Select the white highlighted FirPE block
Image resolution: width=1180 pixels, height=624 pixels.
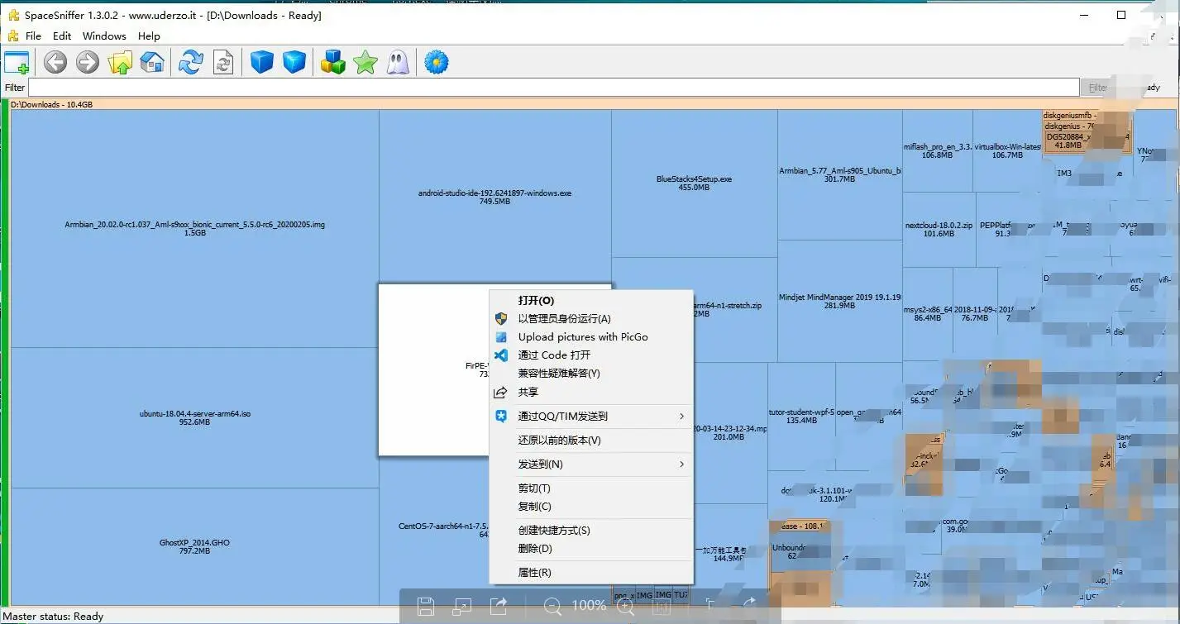[x=434, y=369]
